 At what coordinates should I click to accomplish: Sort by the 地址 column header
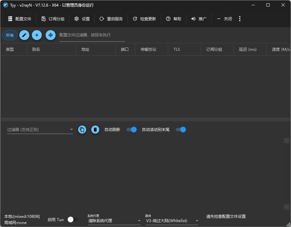coord(96,49)
